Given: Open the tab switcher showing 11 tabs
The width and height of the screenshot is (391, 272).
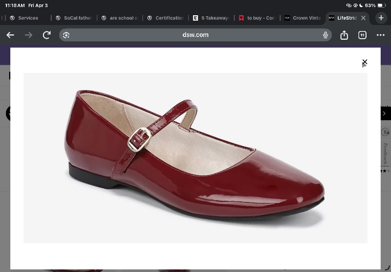Looking at the screenshot, I should 362,35.
